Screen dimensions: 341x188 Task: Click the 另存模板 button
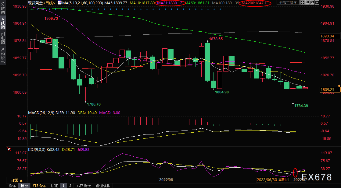tap(84, 186)
